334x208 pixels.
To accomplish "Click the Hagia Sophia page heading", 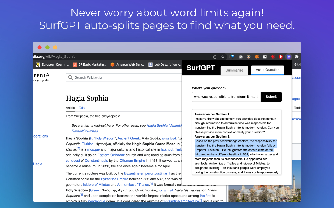I will pos(87,98).
